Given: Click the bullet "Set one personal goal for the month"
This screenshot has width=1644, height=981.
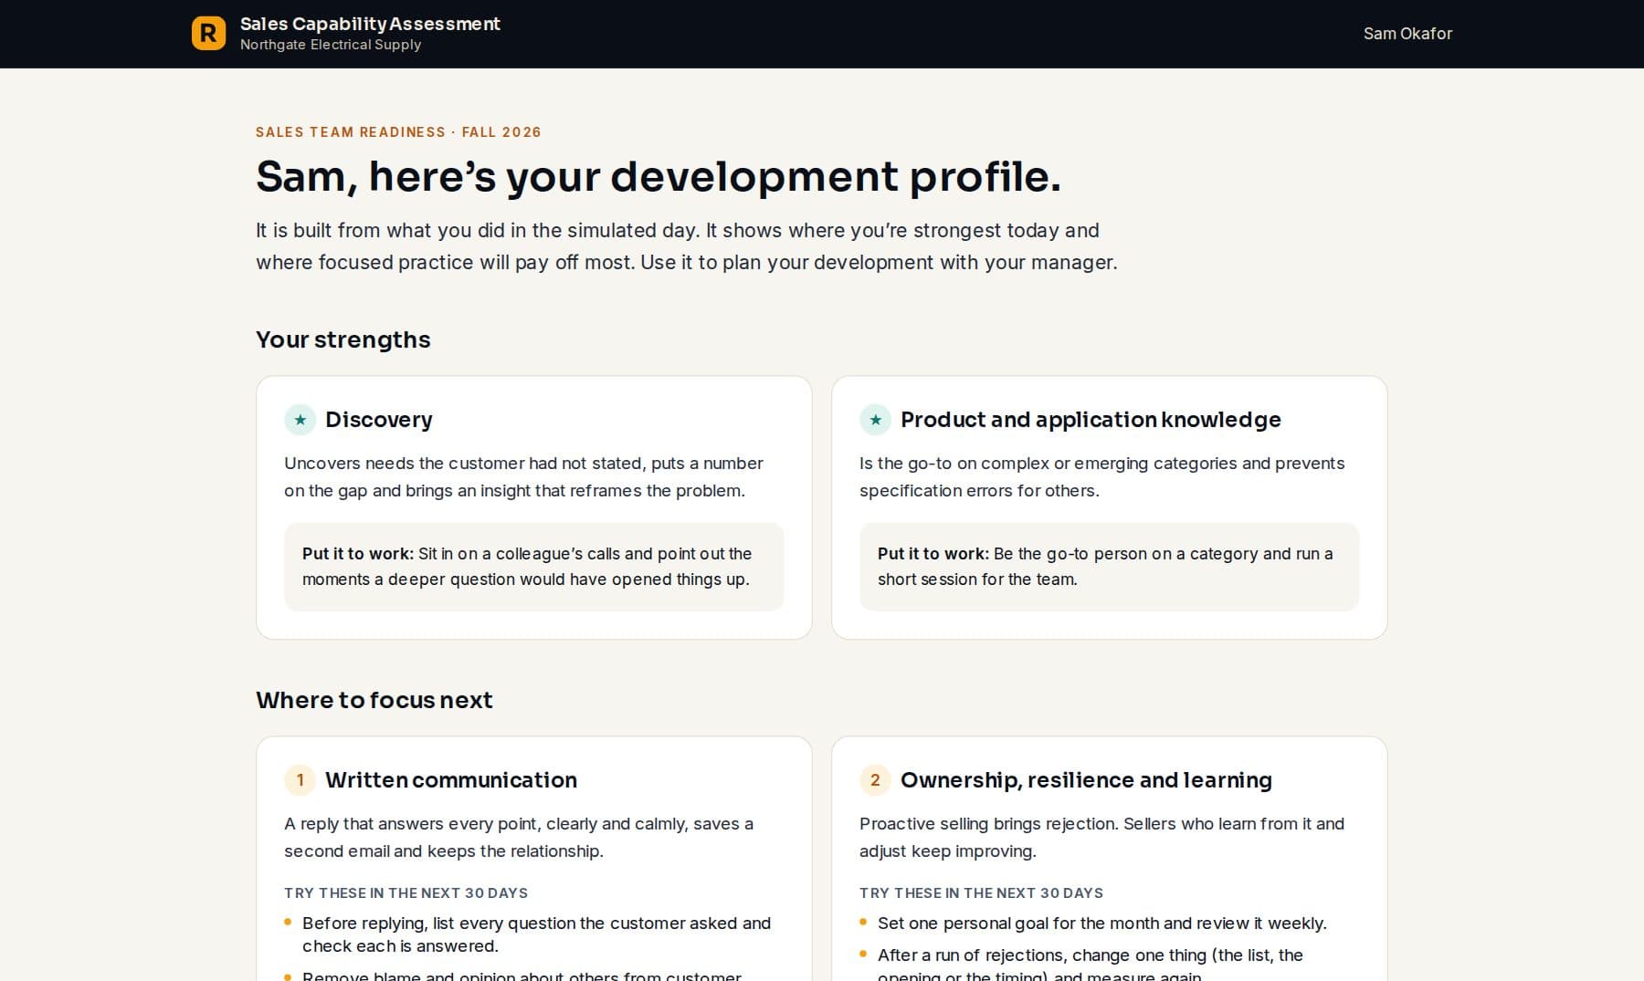Looking at the screenshot, I should click(1101, 924).
